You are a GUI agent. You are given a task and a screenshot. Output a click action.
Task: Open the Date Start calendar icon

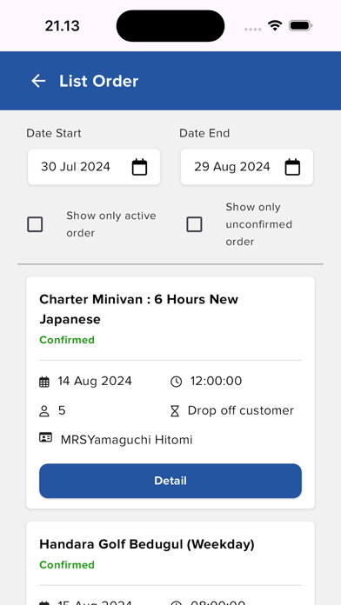[x=139, y=167]
